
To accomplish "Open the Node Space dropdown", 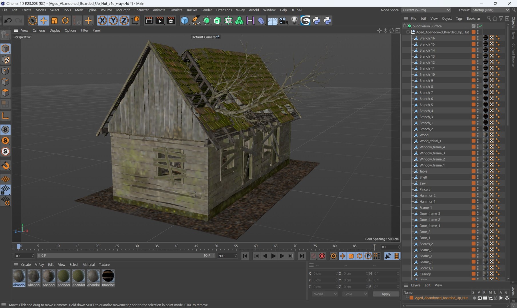I will 426,10.
